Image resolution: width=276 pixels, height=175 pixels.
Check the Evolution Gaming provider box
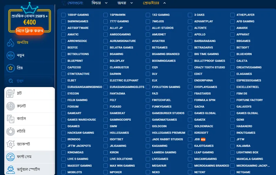[x=148, y=87]
